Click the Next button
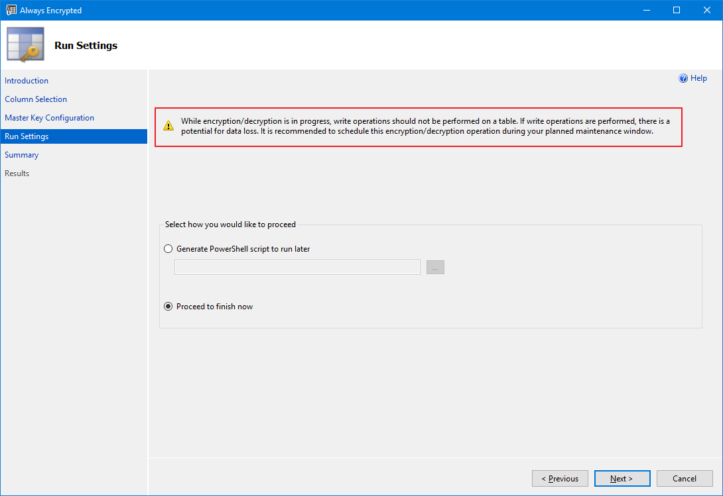 (x=621, y=479)
